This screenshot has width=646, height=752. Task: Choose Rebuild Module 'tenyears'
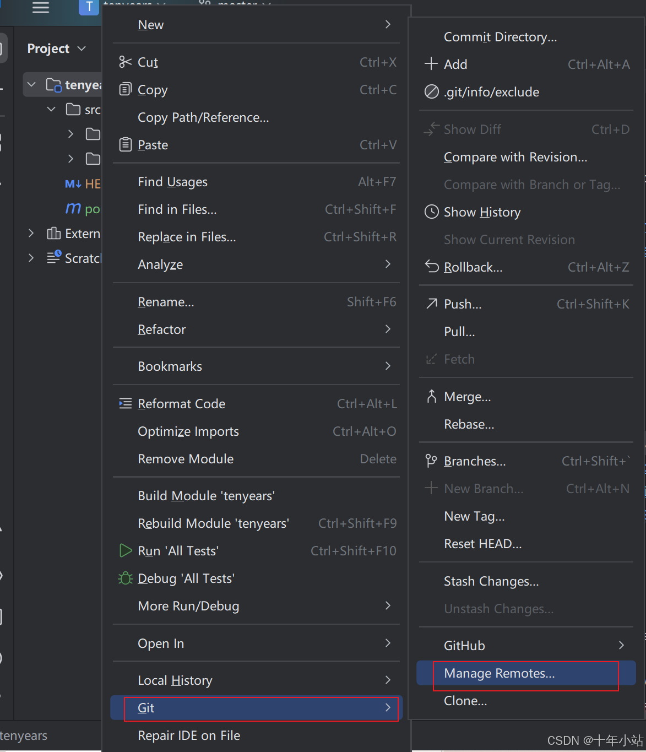pos(257,523)
